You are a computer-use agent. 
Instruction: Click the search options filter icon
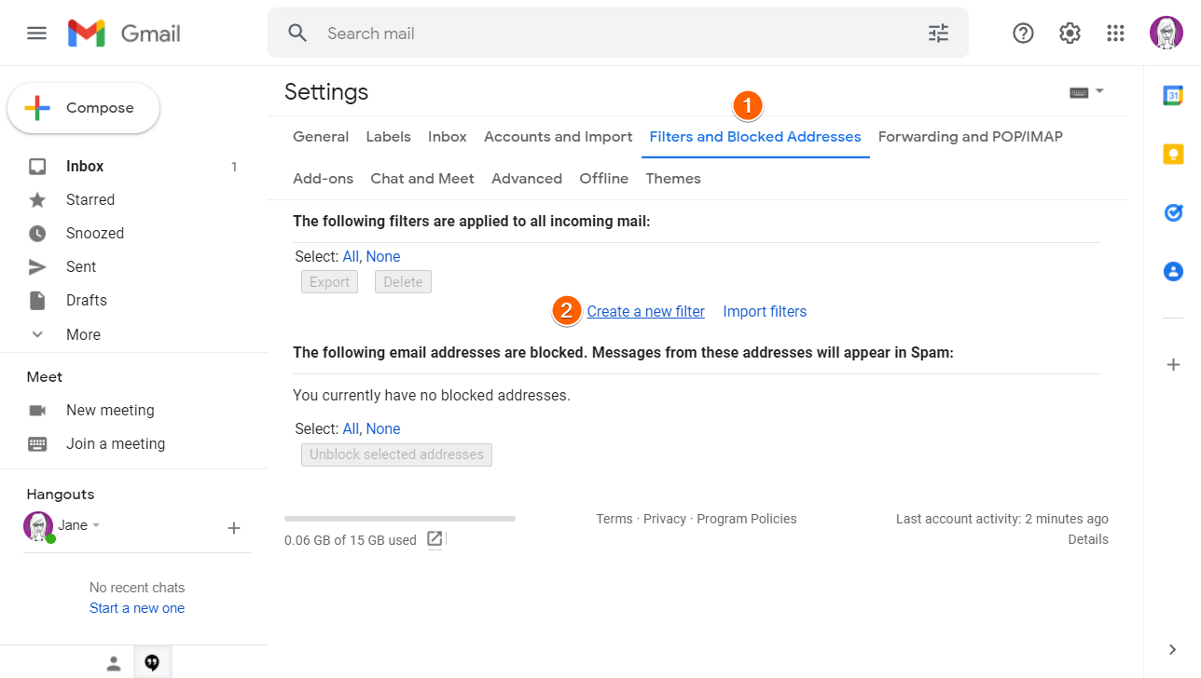point(938,34)
